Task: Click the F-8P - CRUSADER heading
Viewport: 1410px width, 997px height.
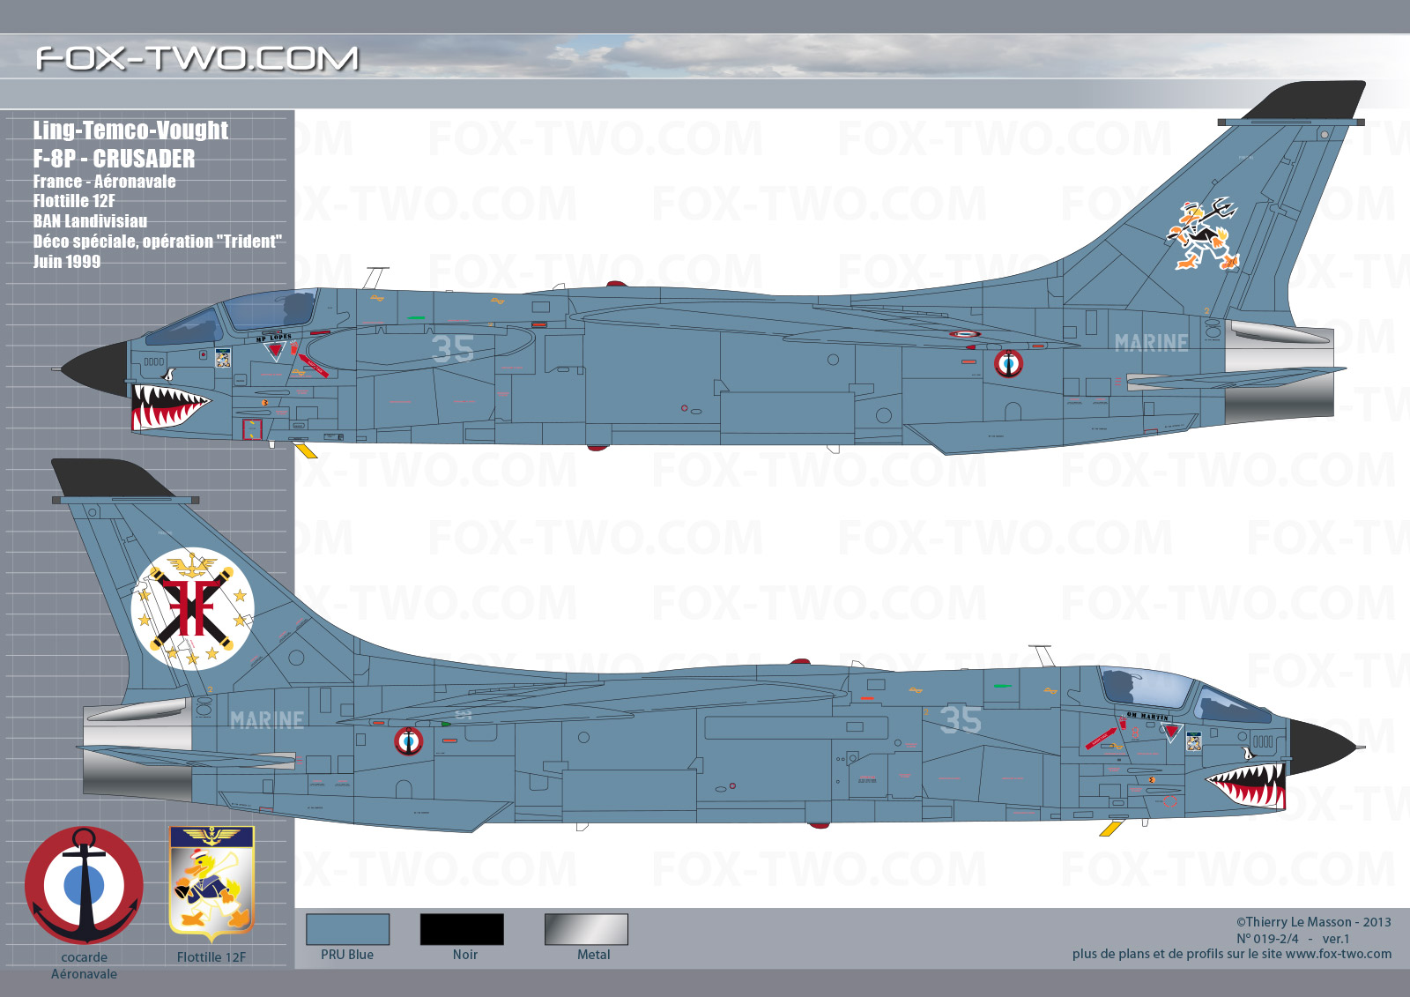Action: tap(115, 159)
